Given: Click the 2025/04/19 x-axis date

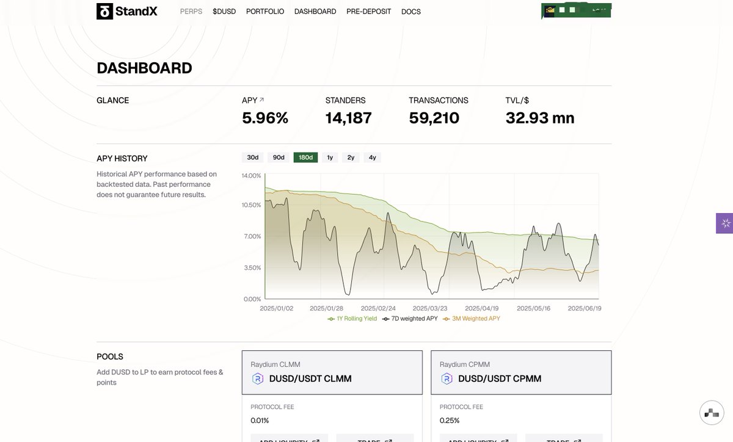Looking at the screenshot, I should (x=482, y=308).
